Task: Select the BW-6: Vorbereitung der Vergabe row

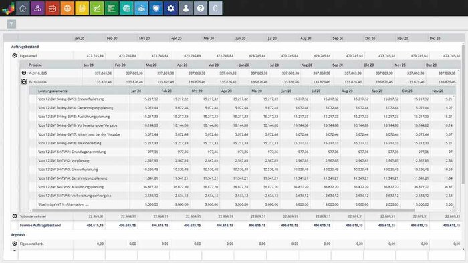Action: tap(242, 125)
